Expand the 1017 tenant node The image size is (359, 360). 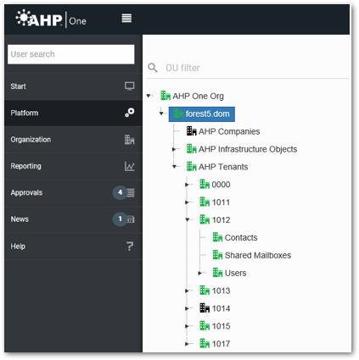pyautogui.click(x=187, y=344)
